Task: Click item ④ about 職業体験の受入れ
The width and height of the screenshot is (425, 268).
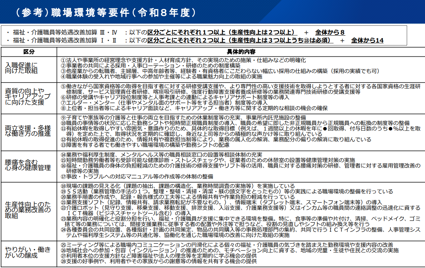Action: (161, 77)
